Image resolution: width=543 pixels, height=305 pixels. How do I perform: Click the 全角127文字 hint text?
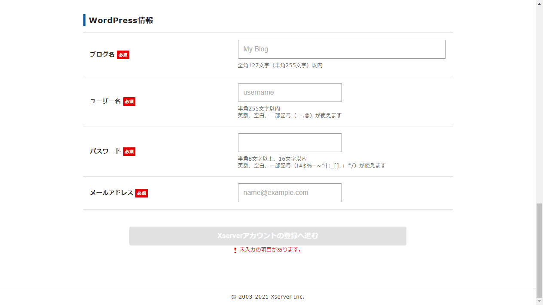[280, 66]
